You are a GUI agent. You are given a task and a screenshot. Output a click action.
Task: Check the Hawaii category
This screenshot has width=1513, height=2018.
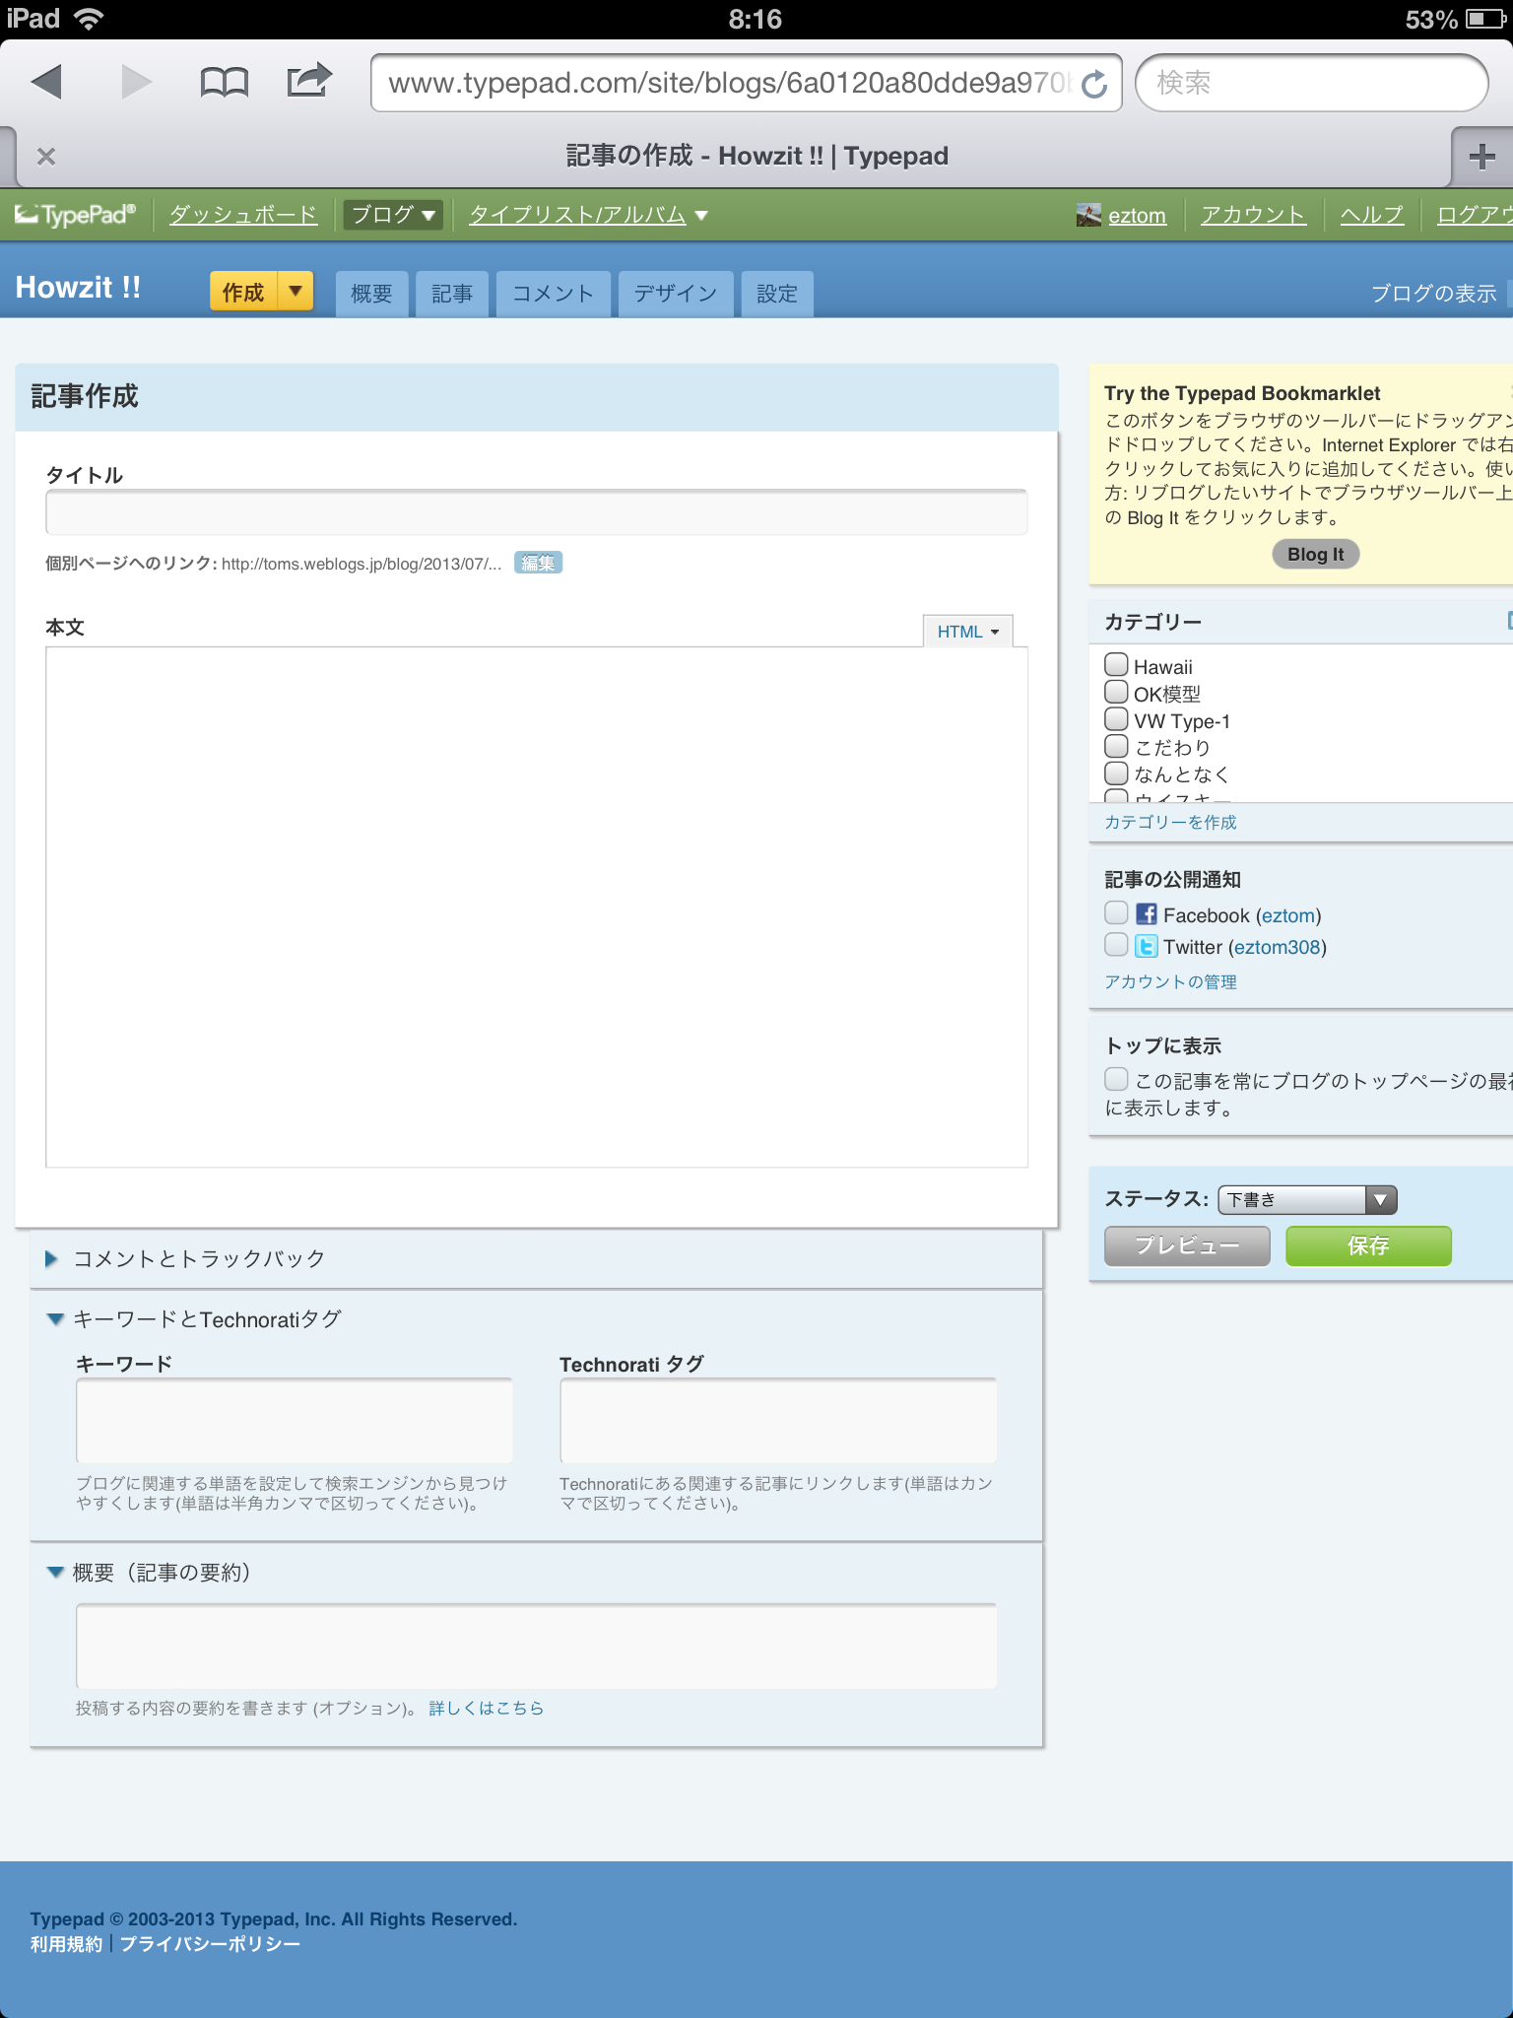(1116, 665)
